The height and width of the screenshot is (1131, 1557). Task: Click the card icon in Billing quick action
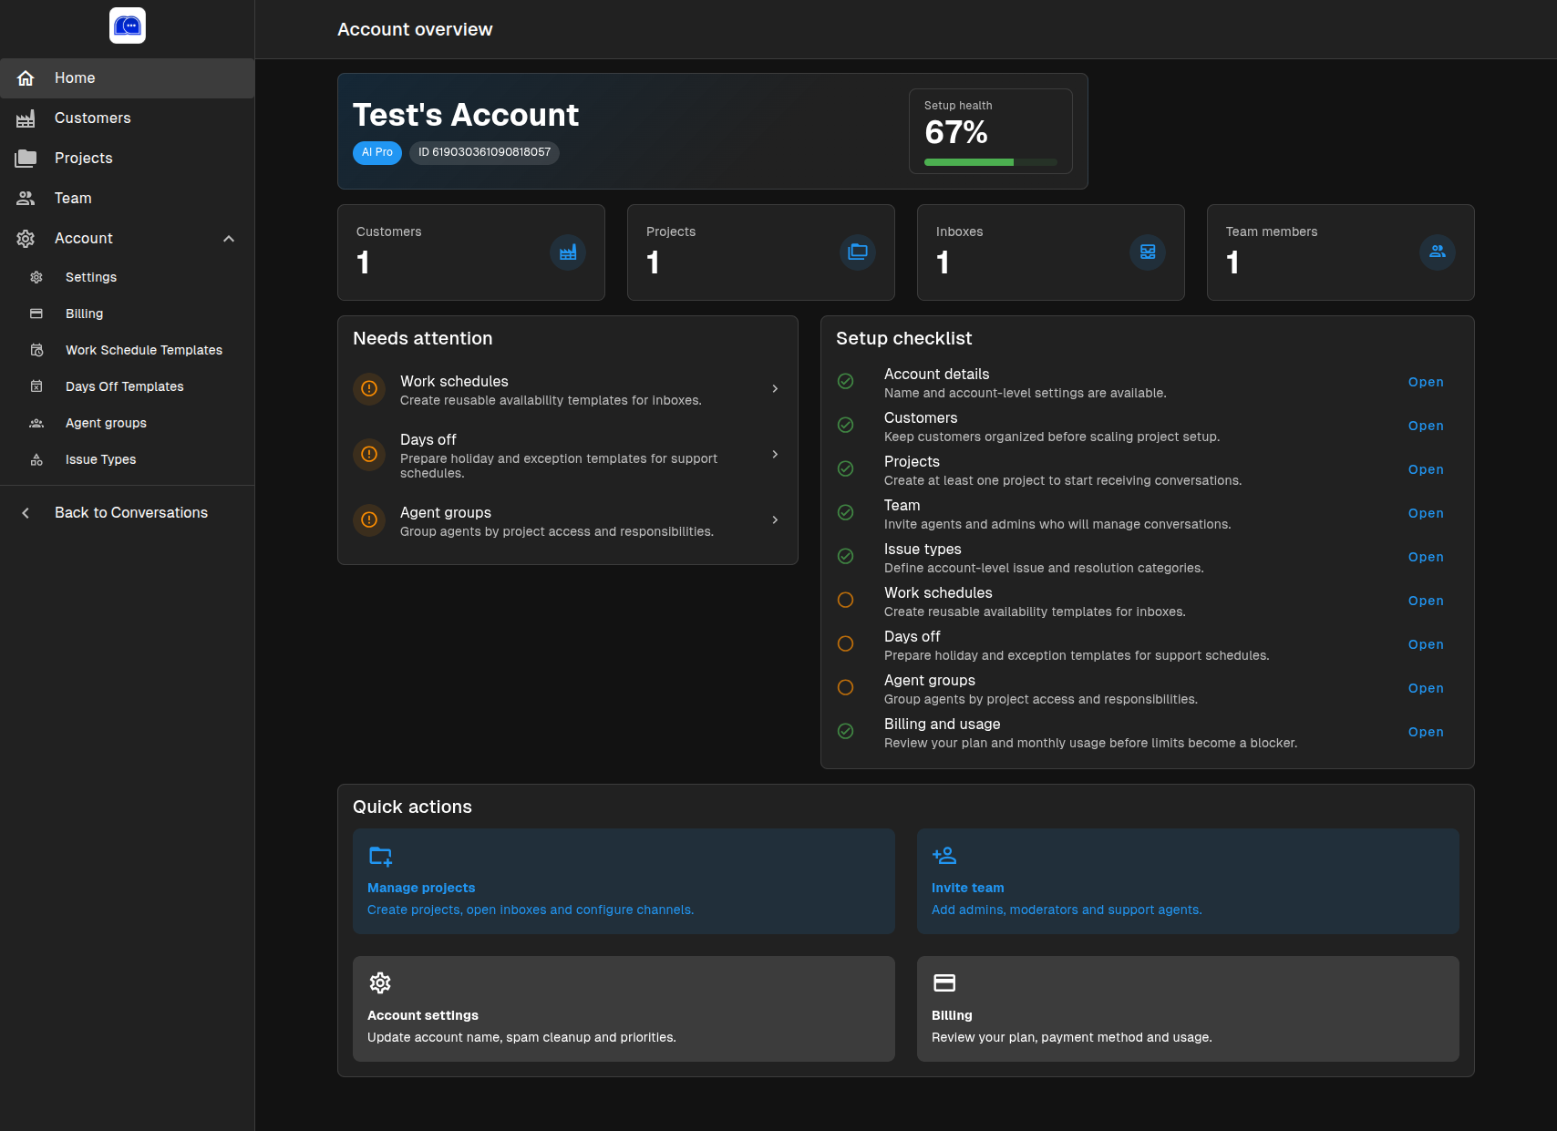coord(944,983)
